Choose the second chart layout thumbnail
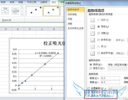Screen dimensions: 128x100 click(x=15, y=11)
